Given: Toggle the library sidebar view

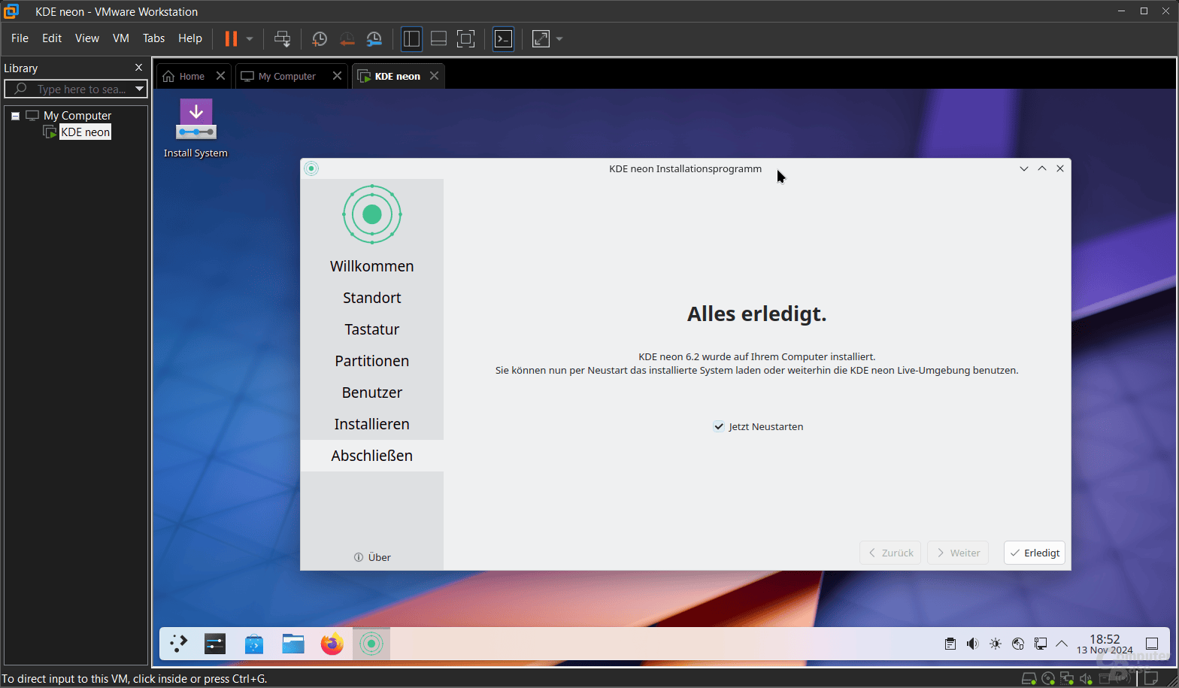Looking at the screenshot, I should 411,38.
